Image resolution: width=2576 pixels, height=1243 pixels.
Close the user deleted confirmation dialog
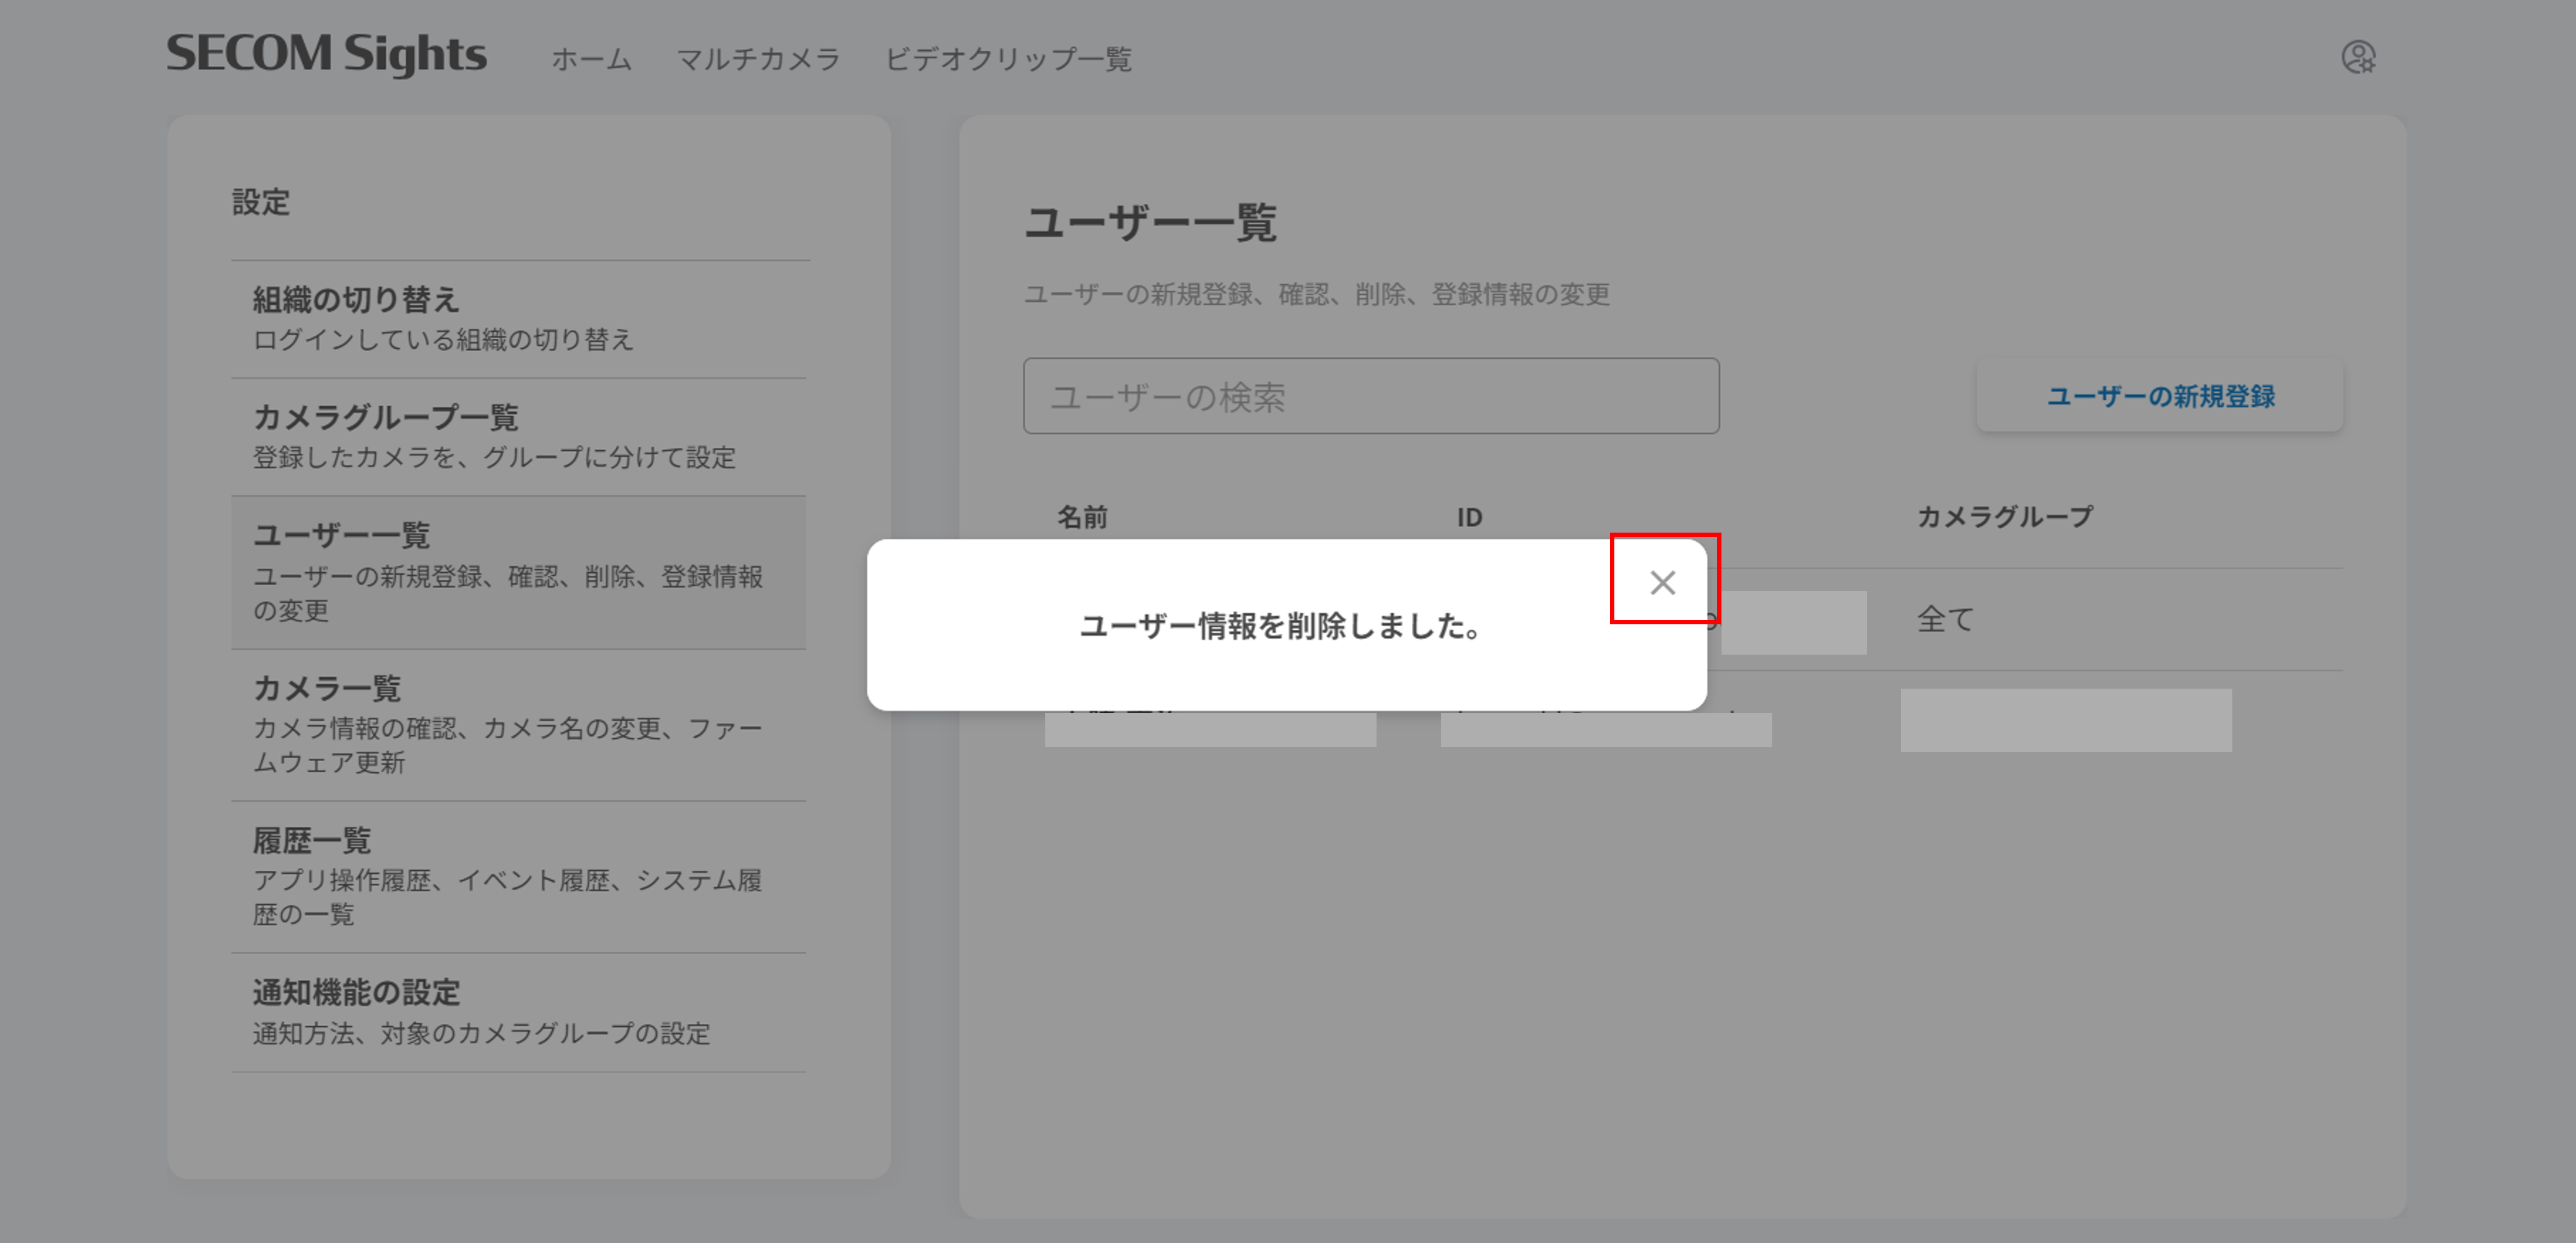(1662, 582)
